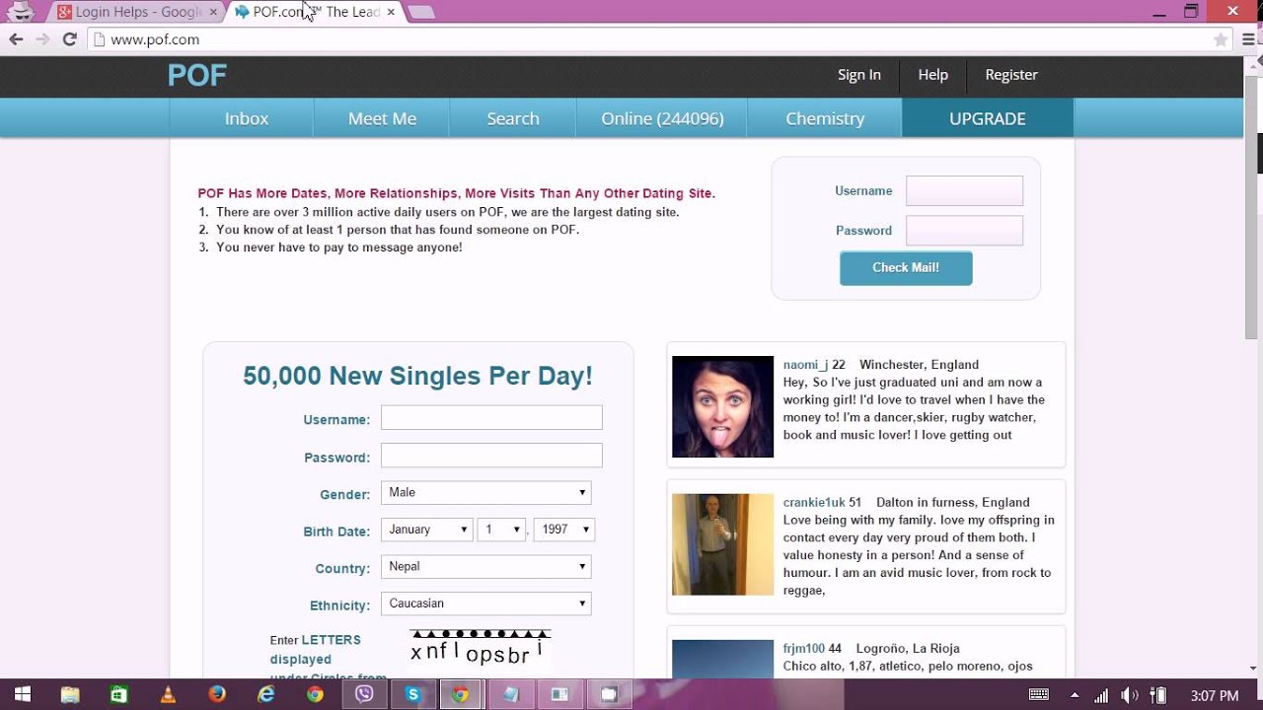Click the Help link

click(x=932, y=75)
